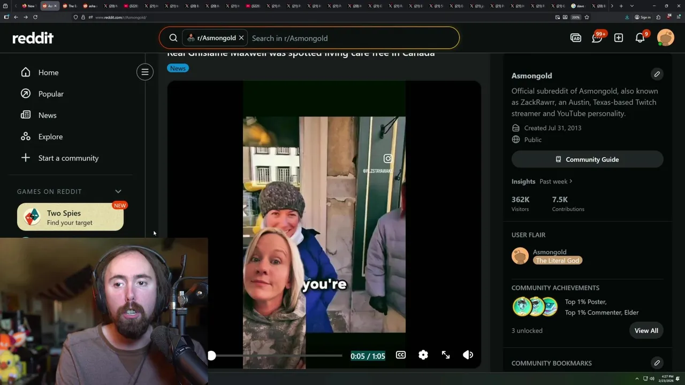
Task: Switch to the New Tab Firefox tab
Action: (x=29, y=6)
